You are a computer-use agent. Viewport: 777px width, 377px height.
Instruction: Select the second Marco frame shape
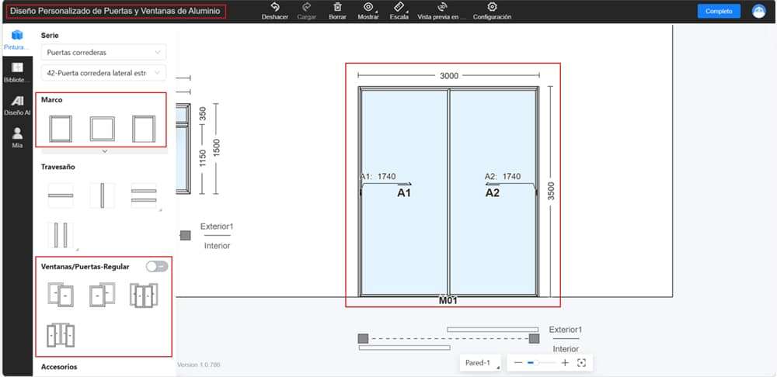pos(102,129)
